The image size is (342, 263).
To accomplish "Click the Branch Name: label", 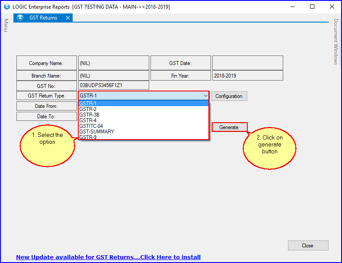I will point(46,76).
